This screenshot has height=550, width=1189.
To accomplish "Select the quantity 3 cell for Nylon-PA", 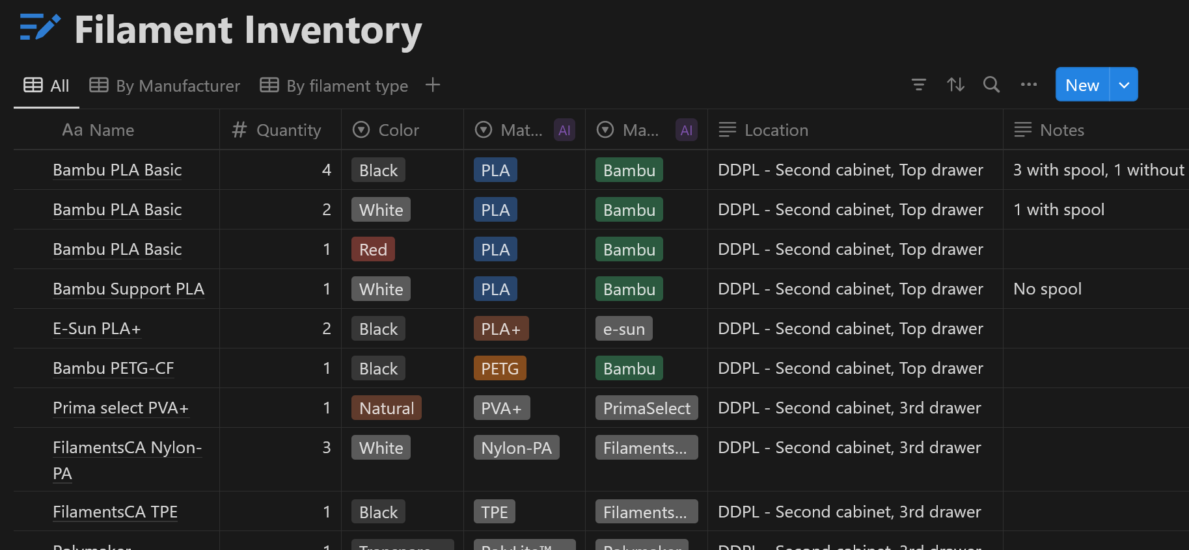I will (x=280, y=459).
